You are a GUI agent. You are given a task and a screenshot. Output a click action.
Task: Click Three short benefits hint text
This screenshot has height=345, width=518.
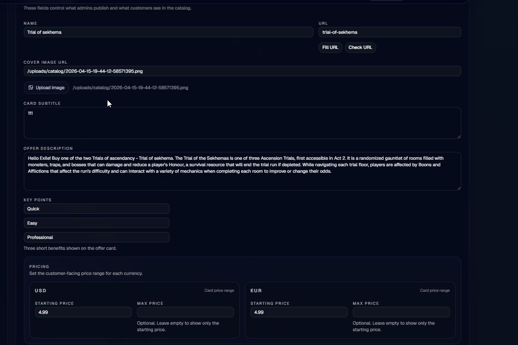tap(70, 248)
